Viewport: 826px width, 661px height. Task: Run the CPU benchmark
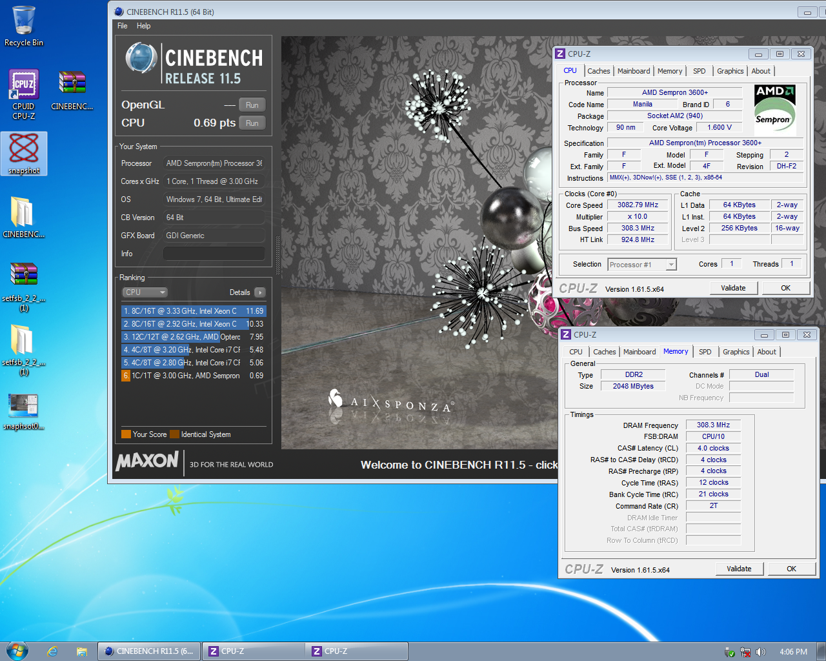(x=252, y=123)
